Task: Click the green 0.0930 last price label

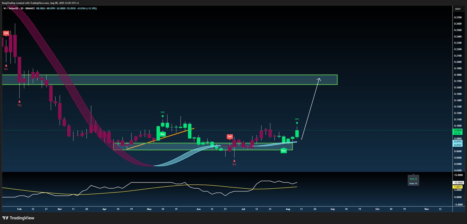Action: (x=458, y=130)
